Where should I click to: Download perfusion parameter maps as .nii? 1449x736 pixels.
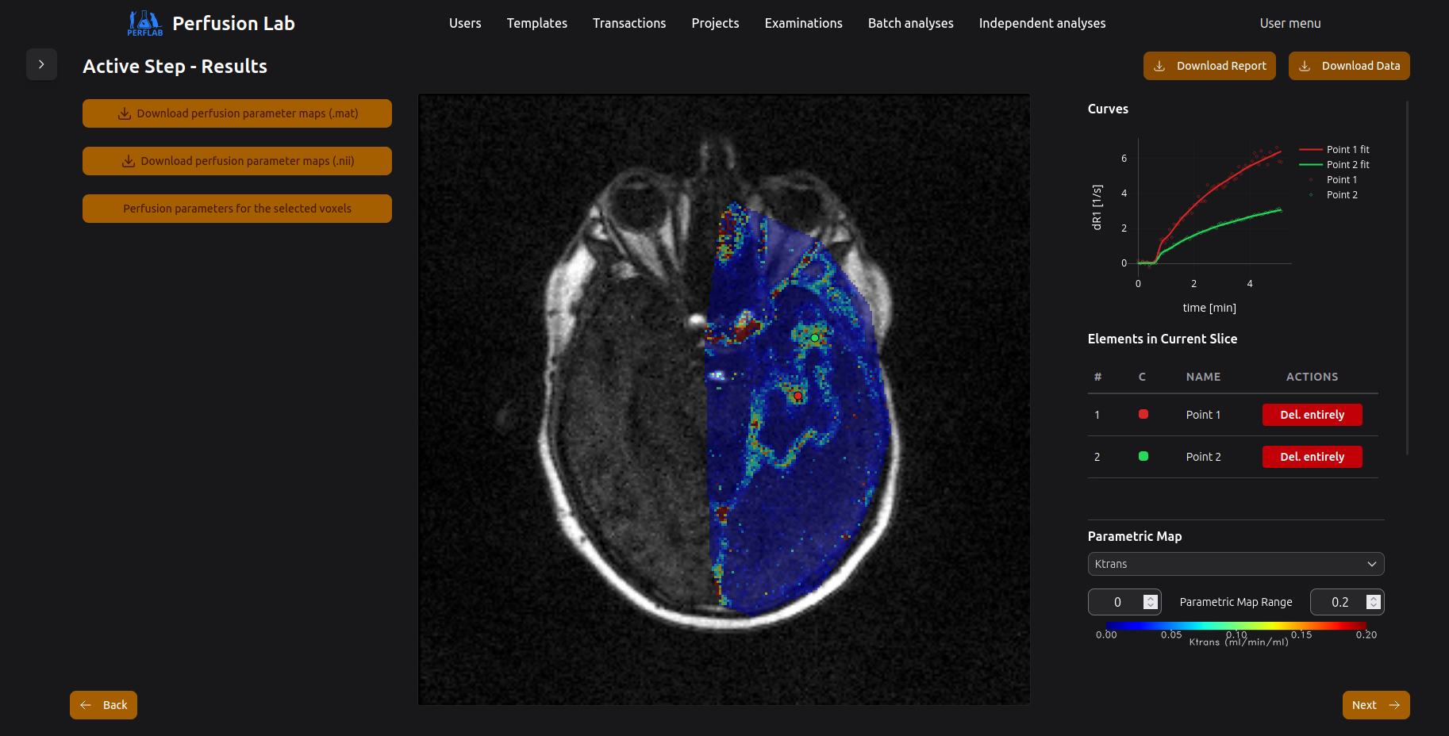coord(236,161)
